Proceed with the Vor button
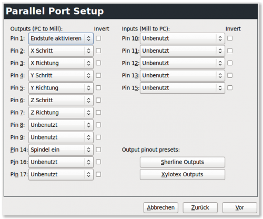263x219 pixels. point(240,207)
